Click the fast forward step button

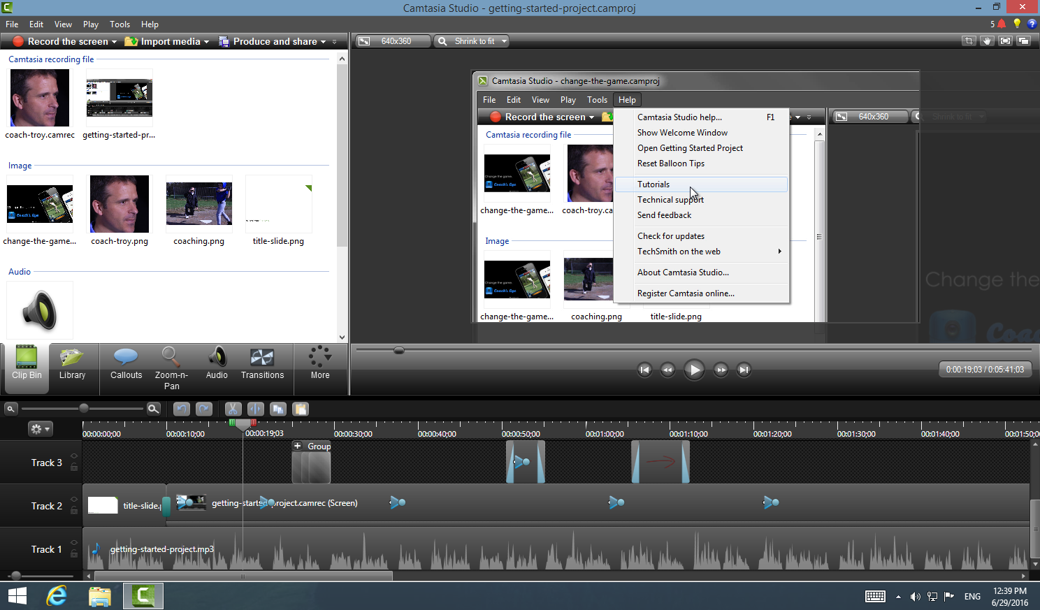(x=721, y=370)
